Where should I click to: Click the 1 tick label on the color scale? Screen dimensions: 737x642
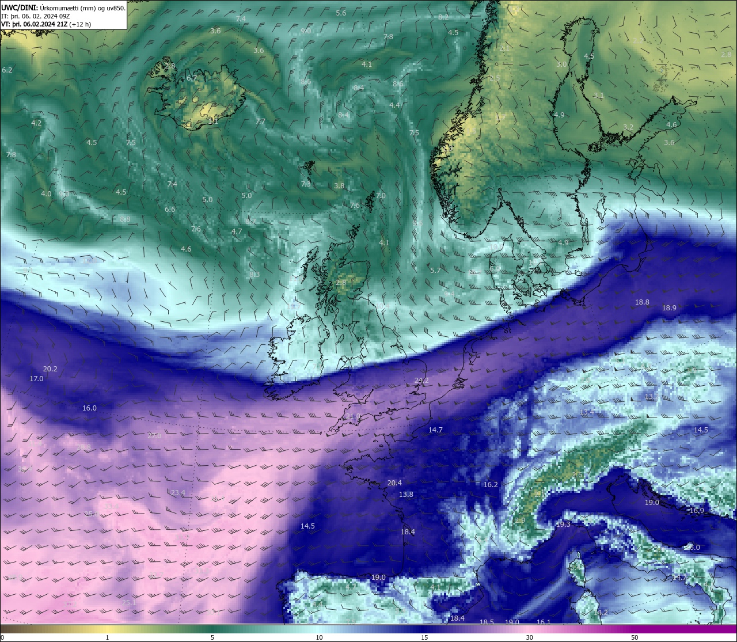107,637
